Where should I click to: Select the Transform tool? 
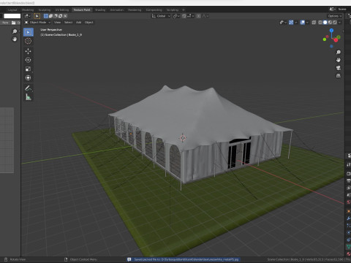(29, 77)
